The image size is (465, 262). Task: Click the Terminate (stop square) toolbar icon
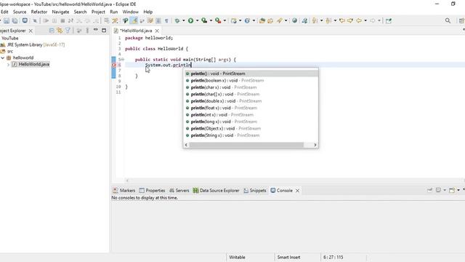(62, 20)
